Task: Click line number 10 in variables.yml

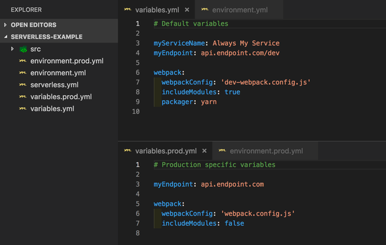Action: click(x=136, y=111)
